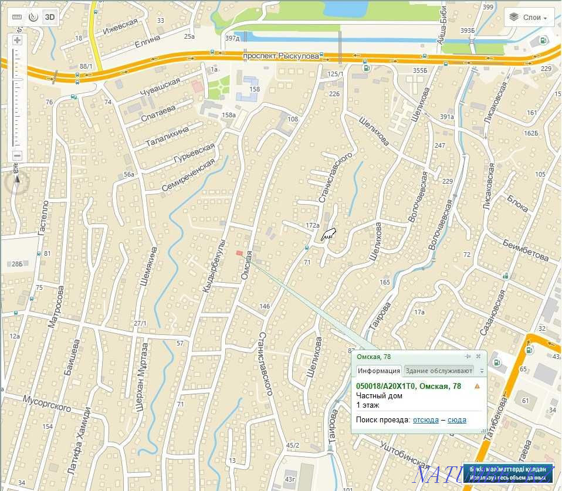Click the red highlighted building on Омская
This screenshot has width=562, height=491.
pyautogui.click(x=239, y=253)
